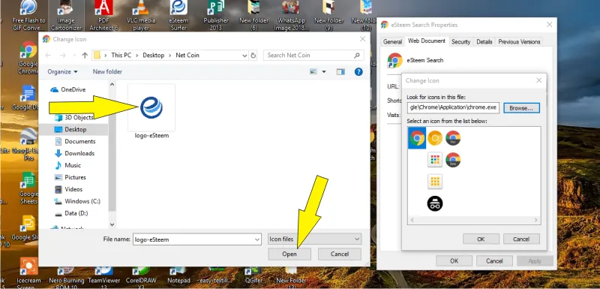Select Downloads in the navigation pane
Viewport: 600px width, 289px height.
click(79, 153)
